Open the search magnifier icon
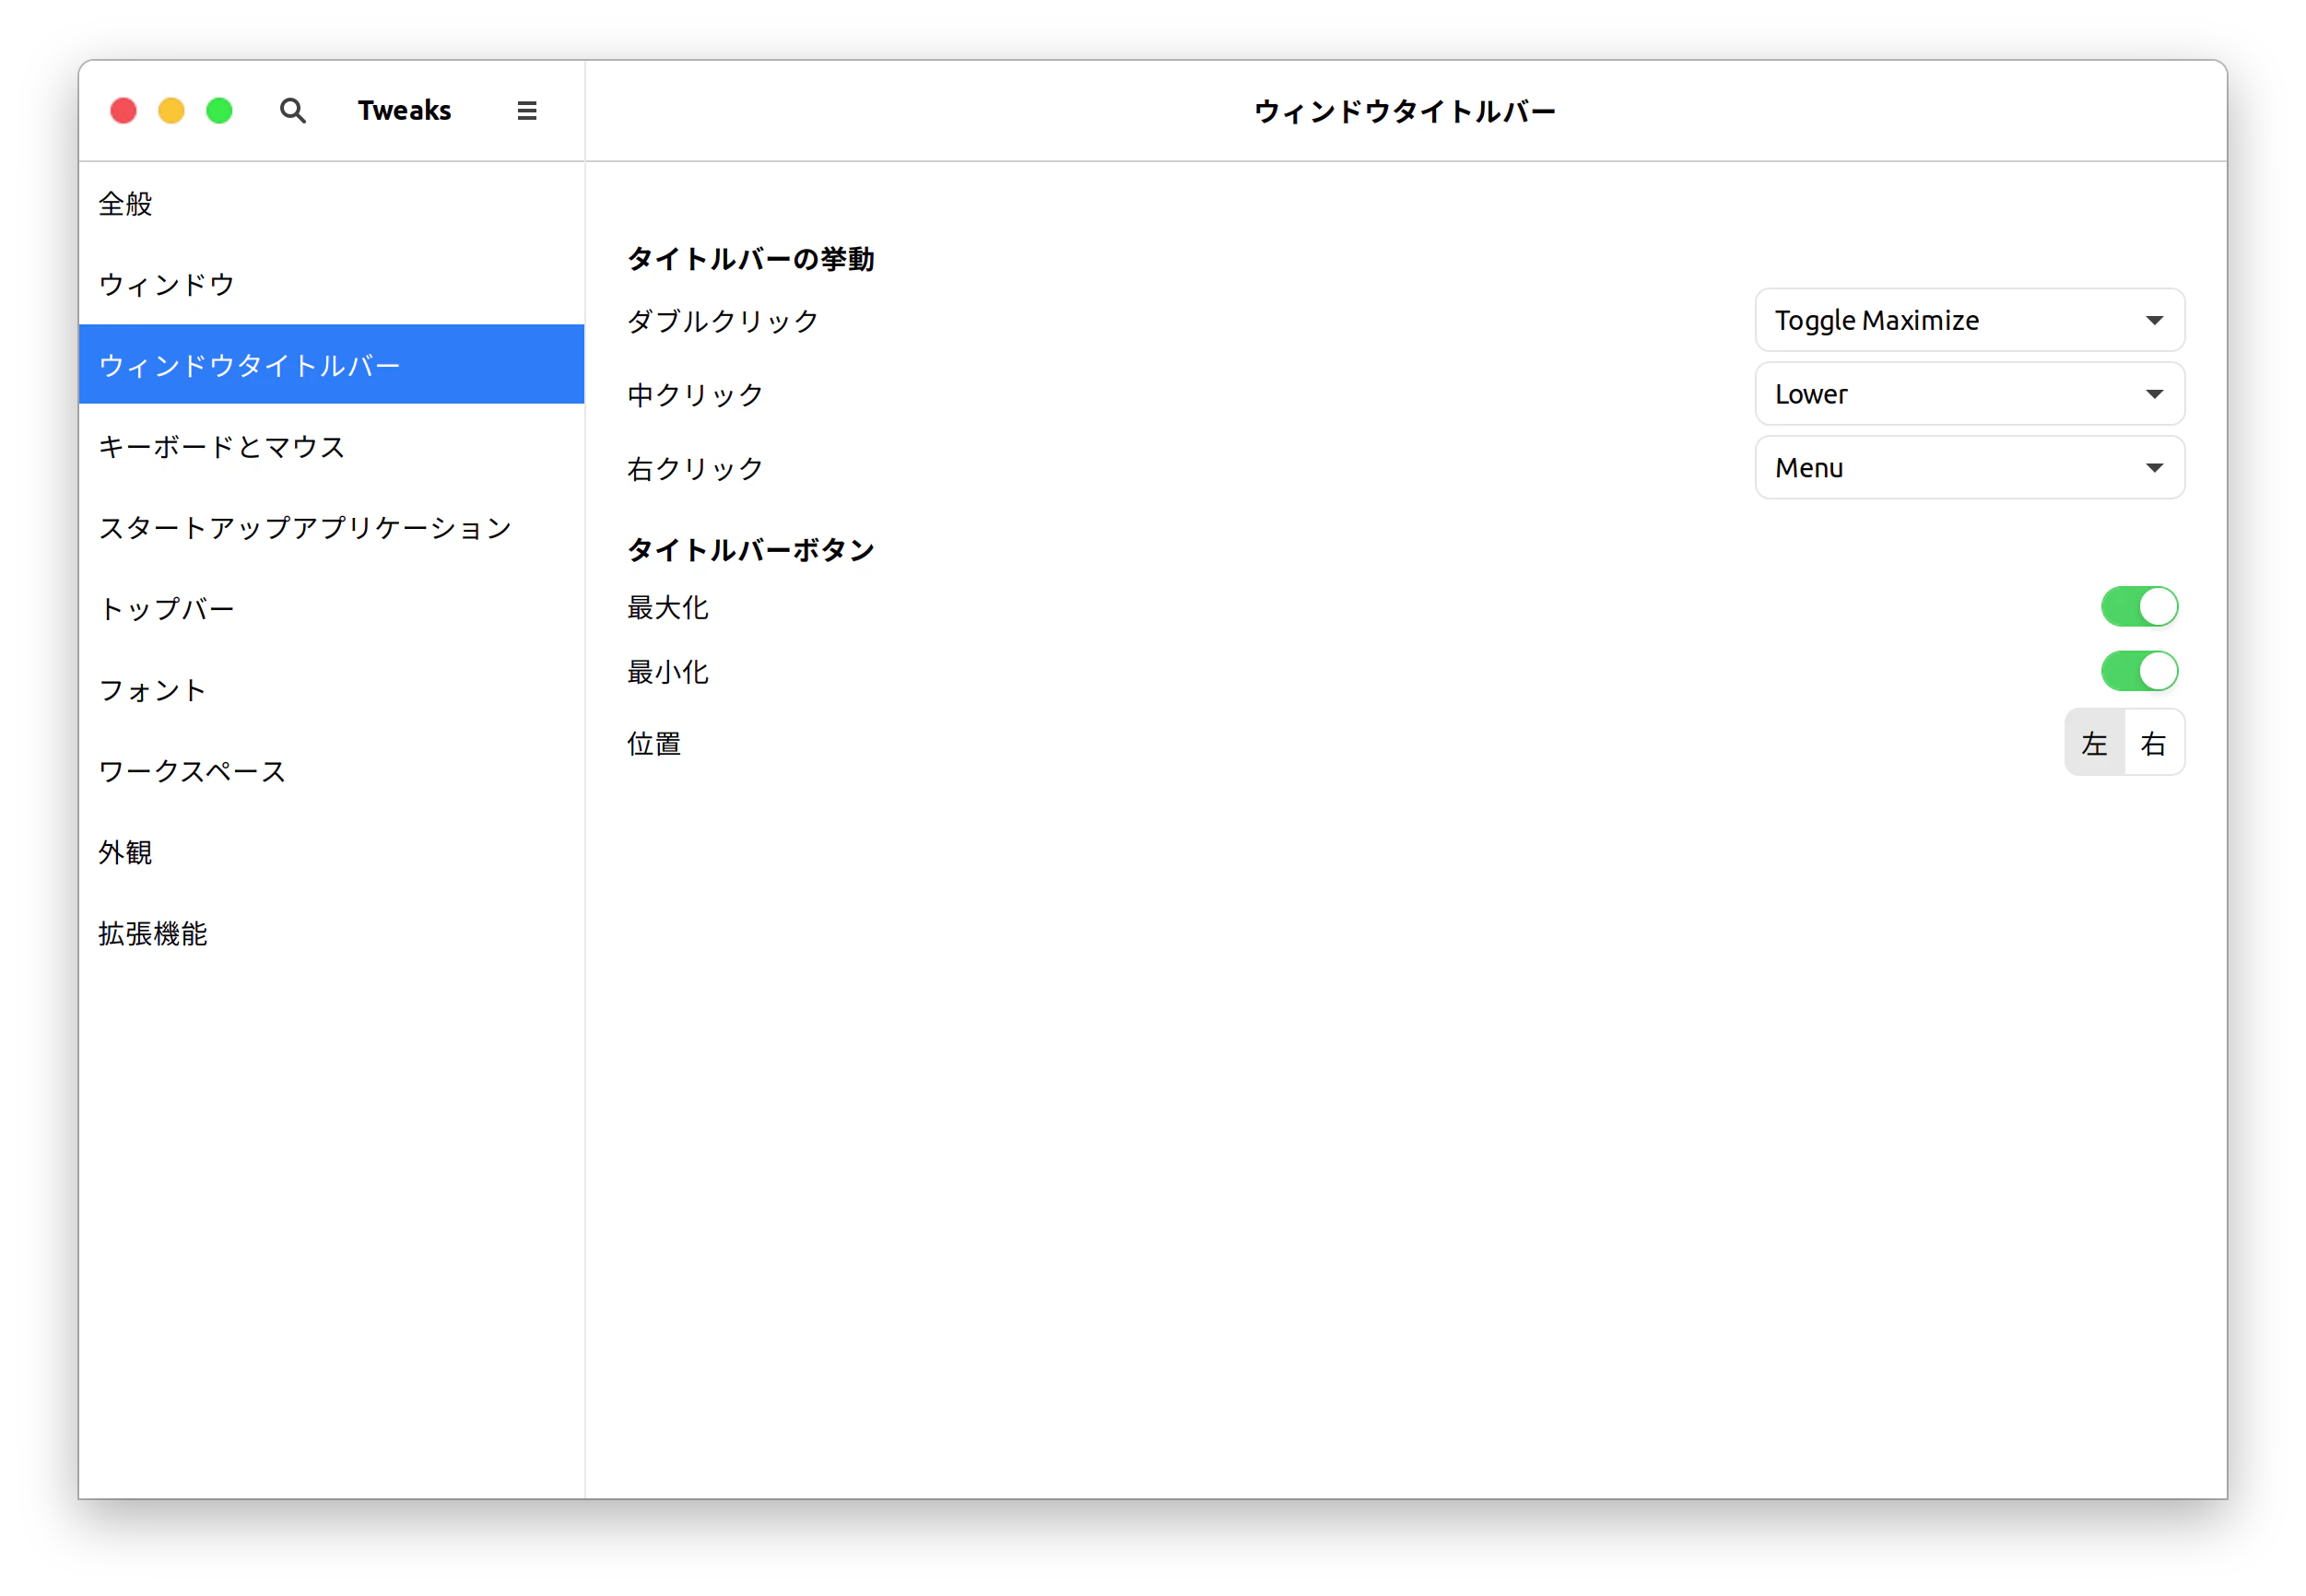 point(292,110)
